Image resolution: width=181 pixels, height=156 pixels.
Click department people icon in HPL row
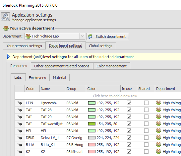(x=158, y=131)
